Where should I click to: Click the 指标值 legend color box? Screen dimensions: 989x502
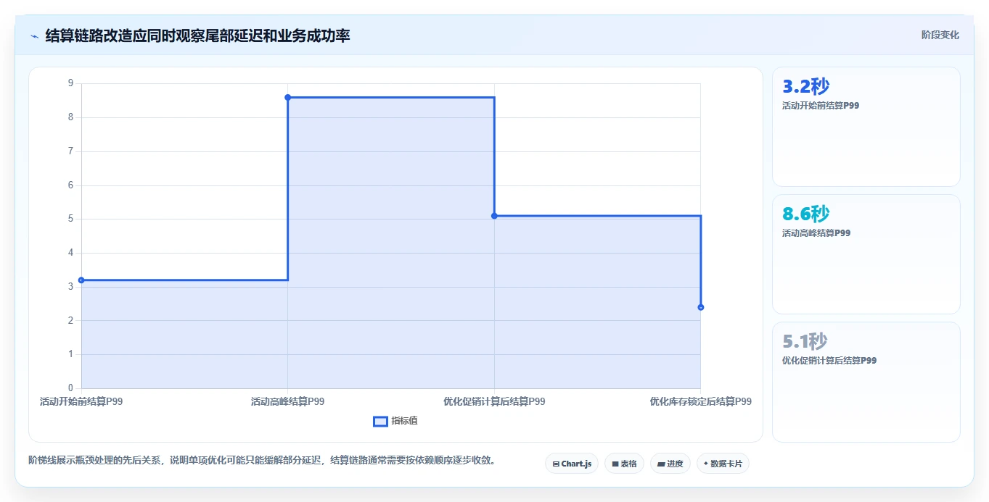(380, 421)
